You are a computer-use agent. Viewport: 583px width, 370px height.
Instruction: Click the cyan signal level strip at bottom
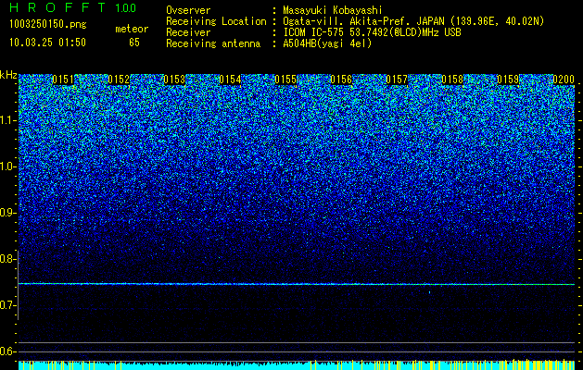(x=297, y=364)
